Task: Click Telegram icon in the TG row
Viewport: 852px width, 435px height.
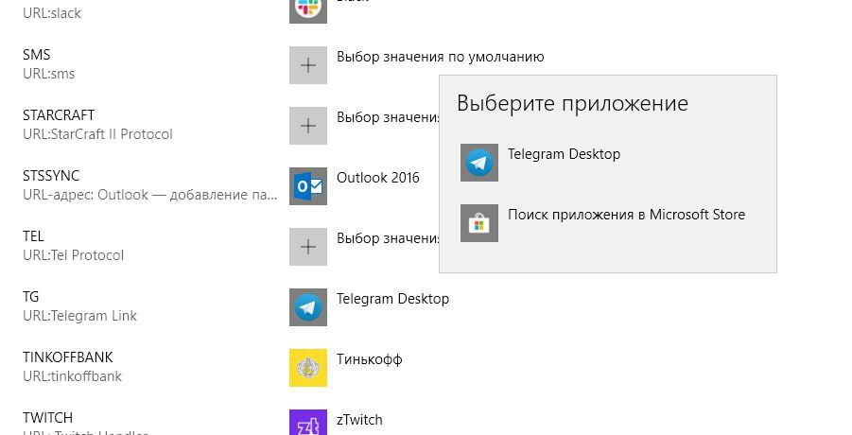Action: [308, 307]
